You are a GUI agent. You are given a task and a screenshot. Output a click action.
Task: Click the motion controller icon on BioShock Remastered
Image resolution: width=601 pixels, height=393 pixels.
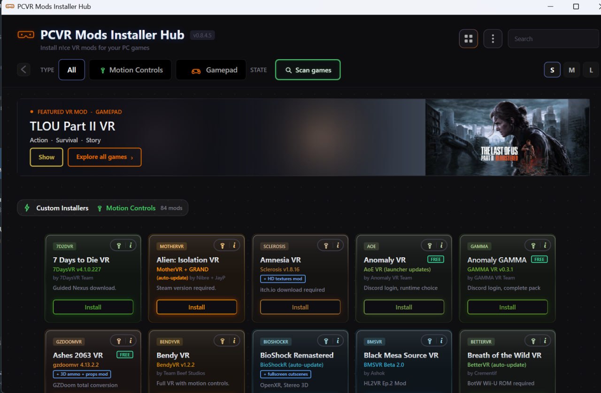326,341
